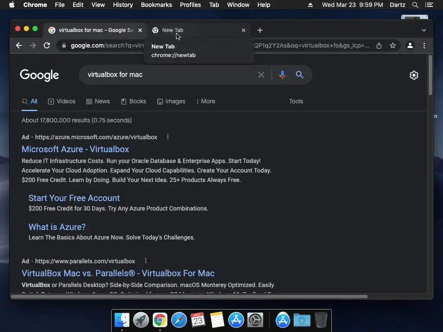Open ad options dots next to azure.microsoft.com
443x332 pixels.
168,137
